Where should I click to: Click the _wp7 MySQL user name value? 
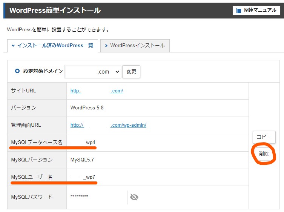pos(89,177)
